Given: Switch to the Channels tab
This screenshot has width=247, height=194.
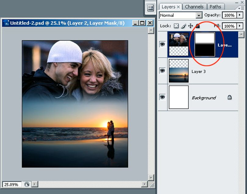Looking at the screenshot, I should 194,7.
